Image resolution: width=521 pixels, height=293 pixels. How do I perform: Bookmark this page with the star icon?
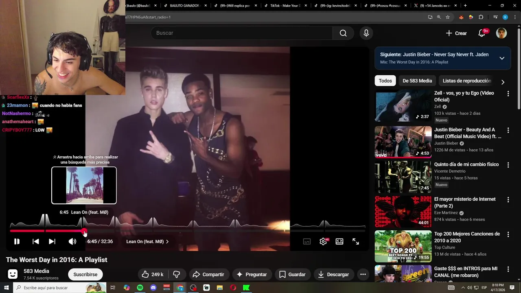(448, 17)
